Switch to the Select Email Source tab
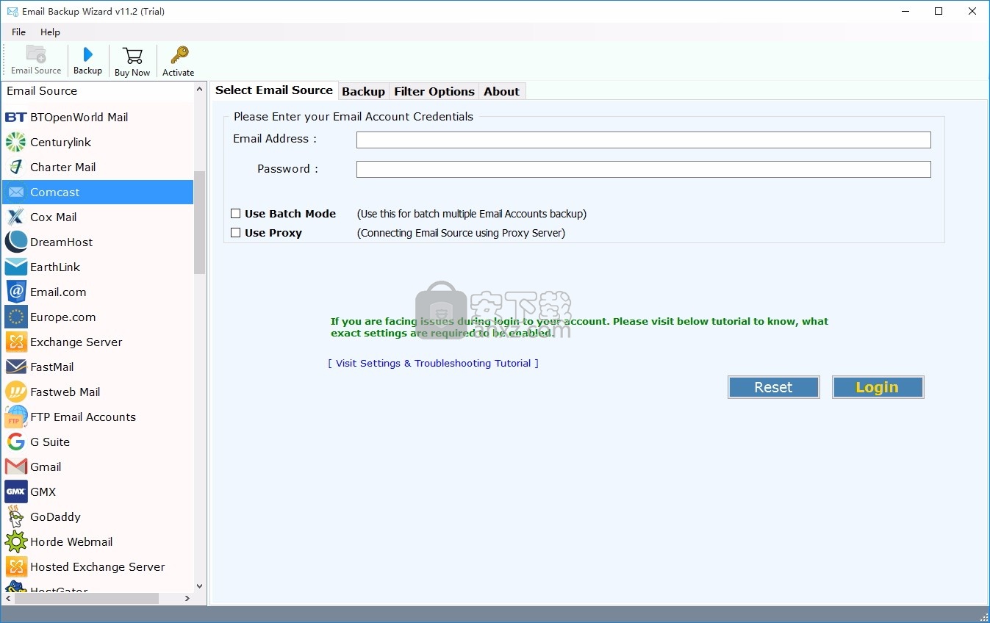 pyautogui.click(x=274, y=90)
